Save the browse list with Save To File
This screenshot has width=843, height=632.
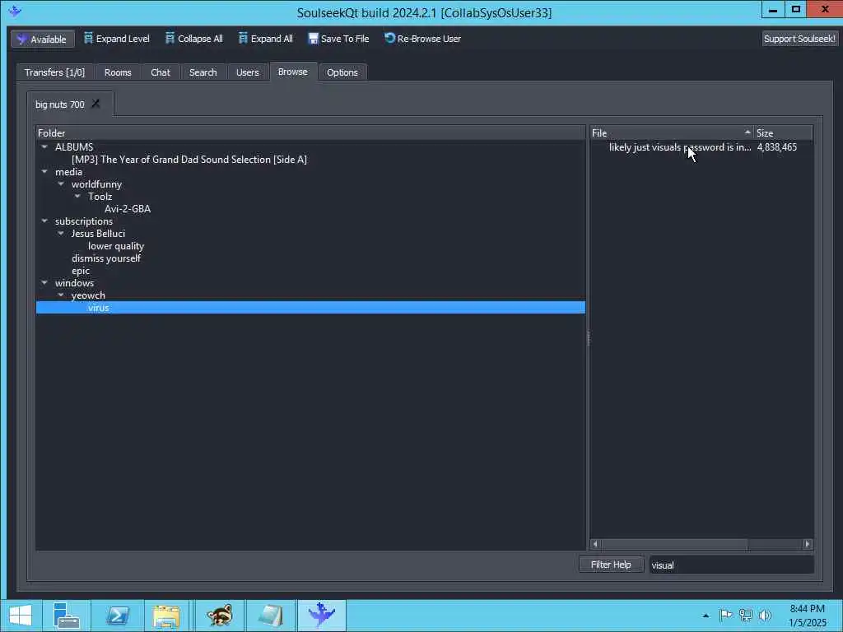338,39
